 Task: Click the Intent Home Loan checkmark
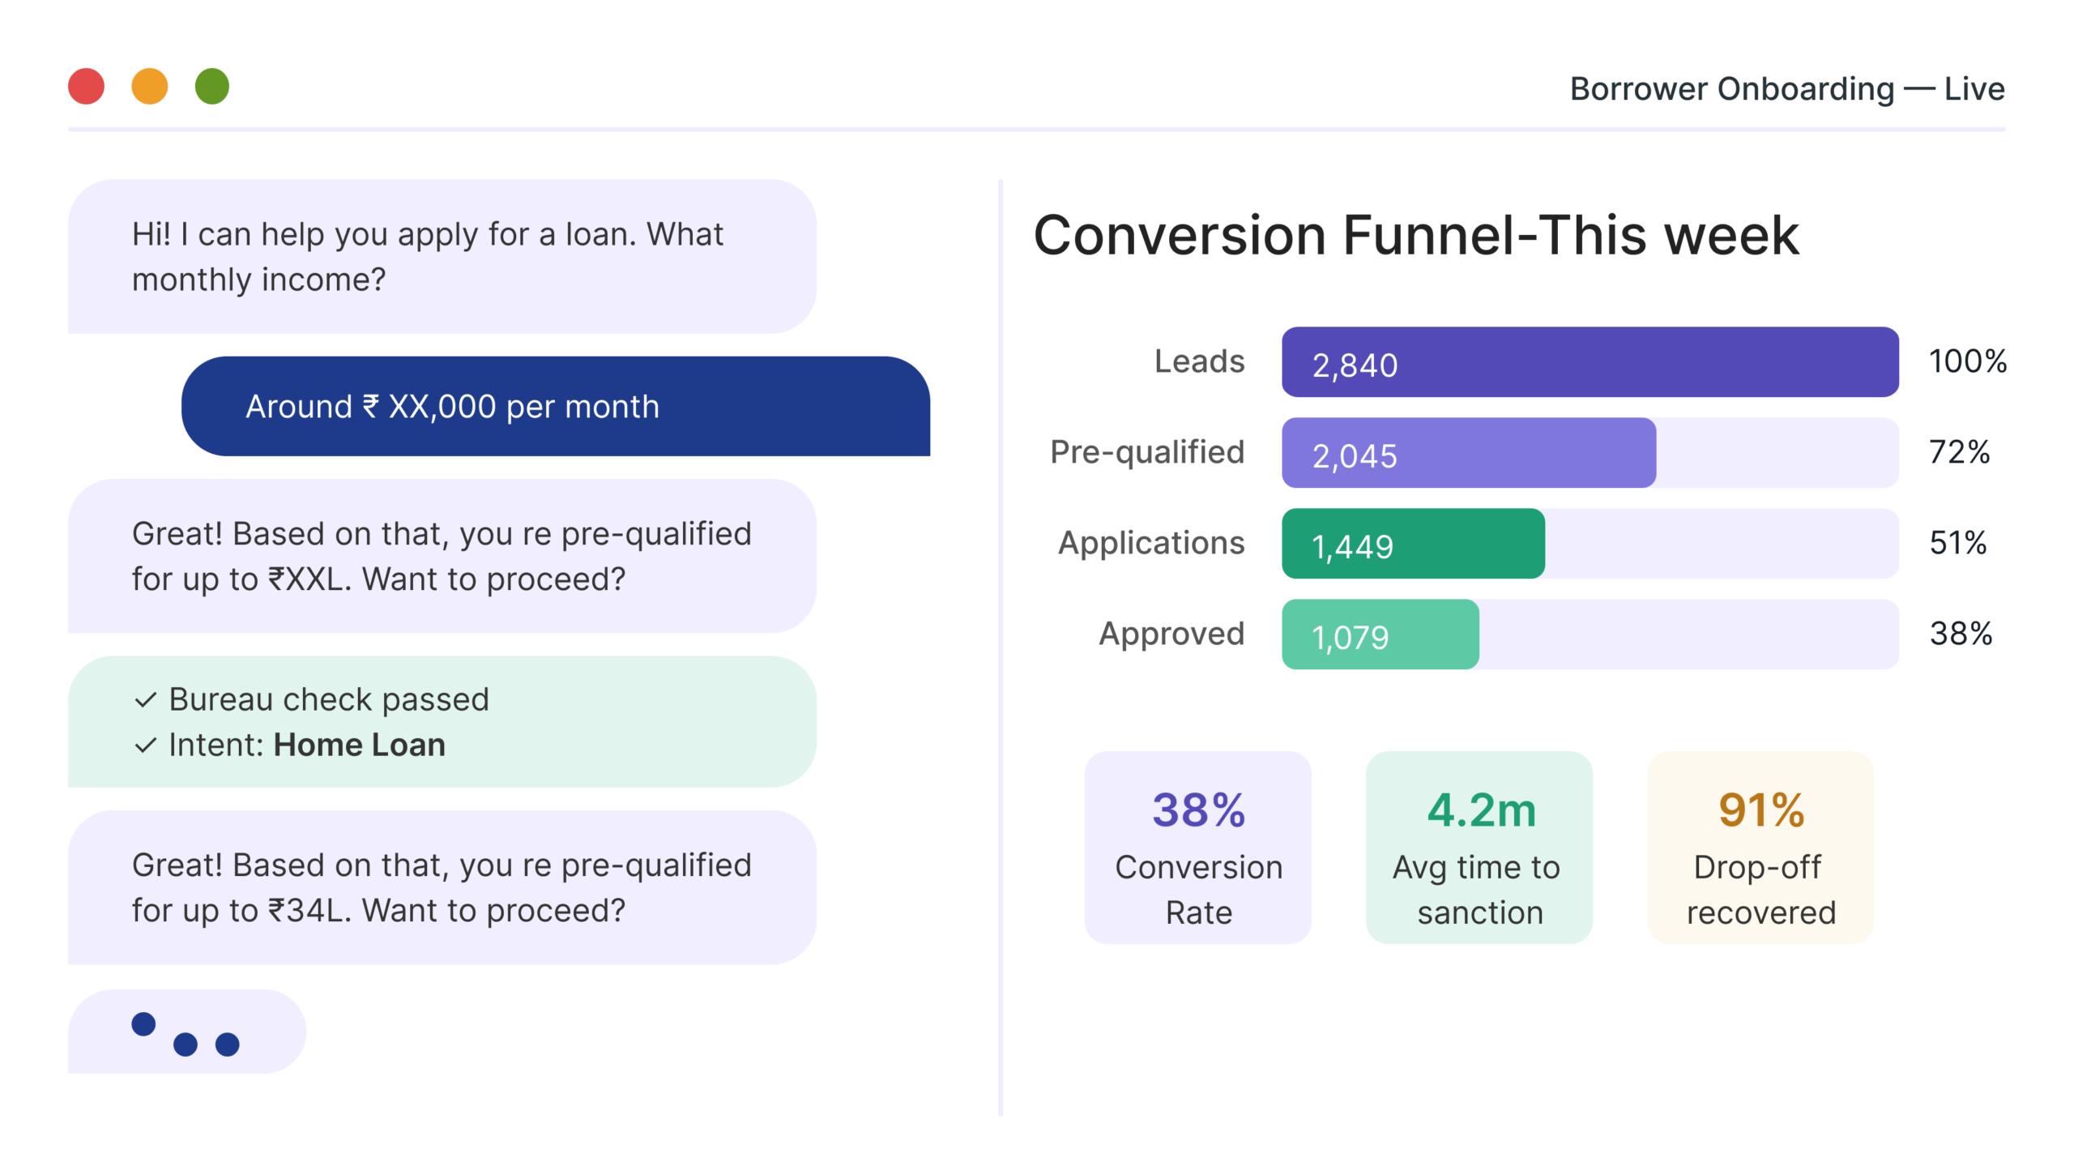[x=145, y=745]
